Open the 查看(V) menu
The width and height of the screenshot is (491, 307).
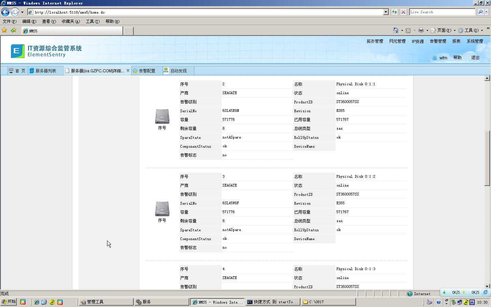[x=49, y=21]
